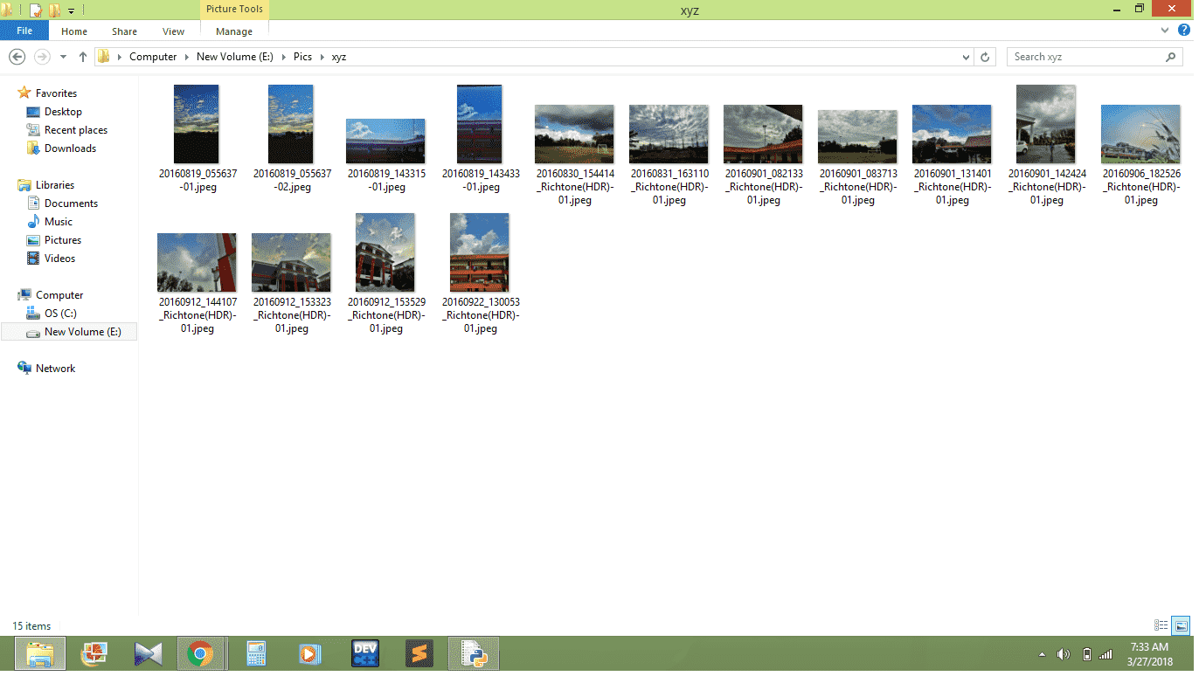This screenshot has width=1199, height=683.
Task: Go forward with the Forward arrow button
Action: (42, 57)
